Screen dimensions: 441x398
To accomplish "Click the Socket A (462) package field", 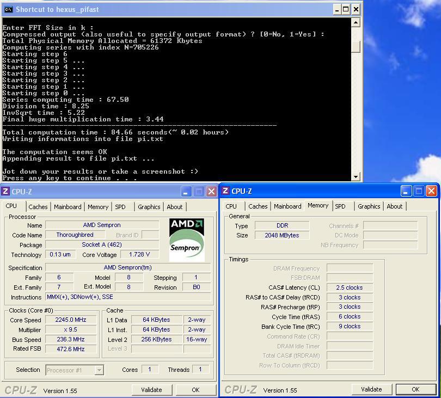I will (102, 244).
